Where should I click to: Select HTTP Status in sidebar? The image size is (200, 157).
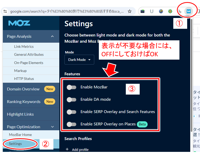pyautogui.click(x=31, y=79)
